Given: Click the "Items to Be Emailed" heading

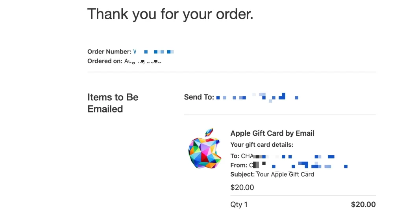Looking at the screenshot, I should (113, 103).
